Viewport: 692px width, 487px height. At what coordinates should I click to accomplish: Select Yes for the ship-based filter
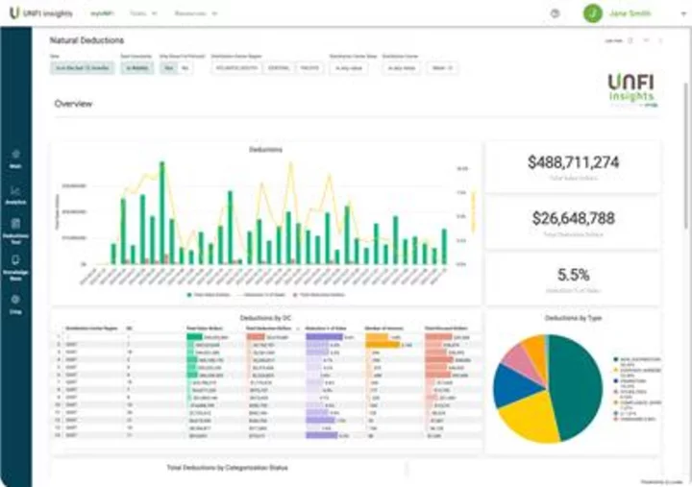(x=169, y=68)
